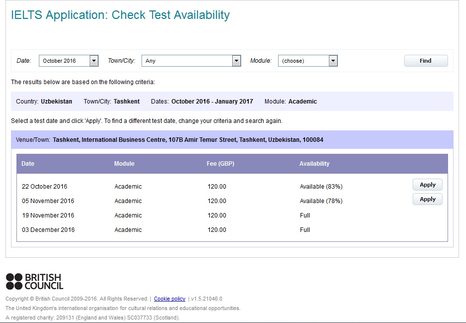The height and width of the screenshot is (323, 466).
Task: Click the Available (83%) status text
Action: pos(321,187)
